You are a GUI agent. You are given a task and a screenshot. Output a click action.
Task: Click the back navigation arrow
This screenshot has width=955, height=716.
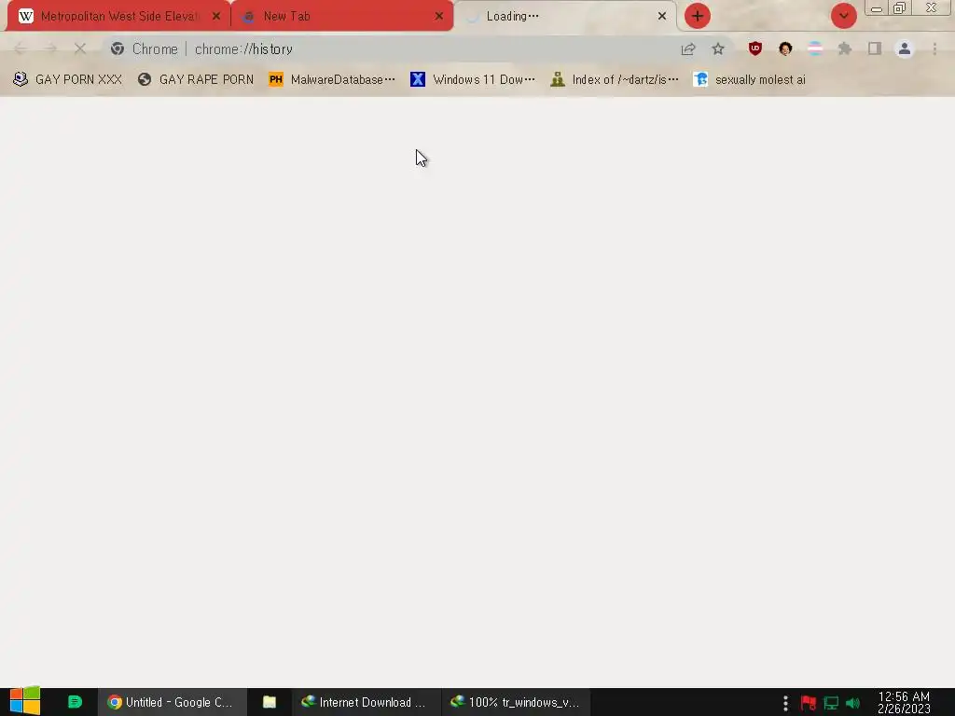[x=21, y=48]
